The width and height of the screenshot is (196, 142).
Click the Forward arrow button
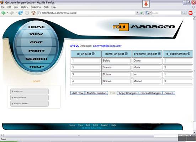coord(12,13)
